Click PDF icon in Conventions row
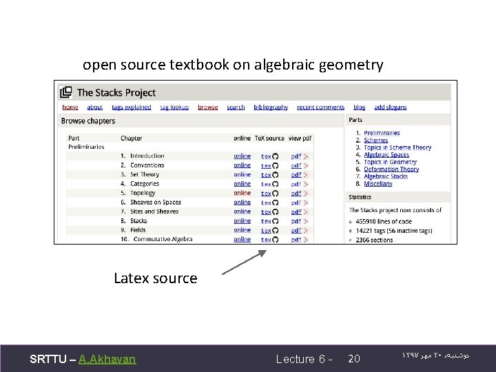The image size is (496, 372). [306, 165]
